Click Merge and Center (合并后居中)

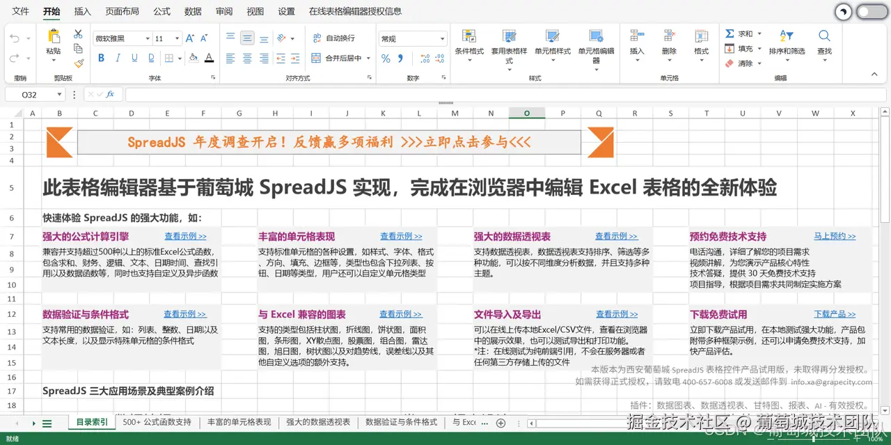[336, 58]
